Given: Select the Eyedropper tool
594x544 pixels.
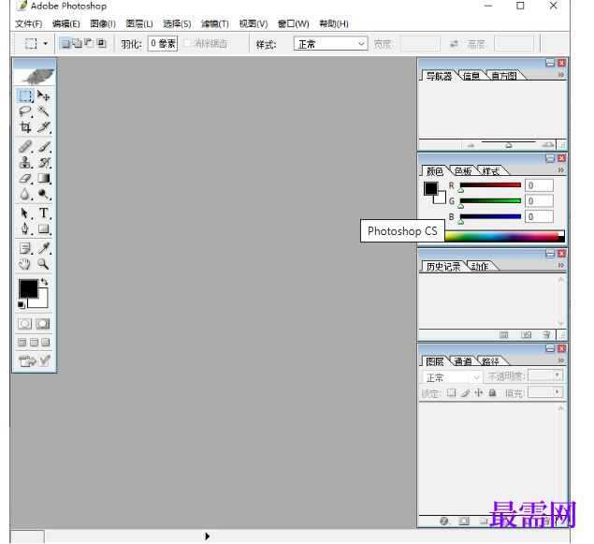Looking at the screenshot, I should [x=43, y=248].
